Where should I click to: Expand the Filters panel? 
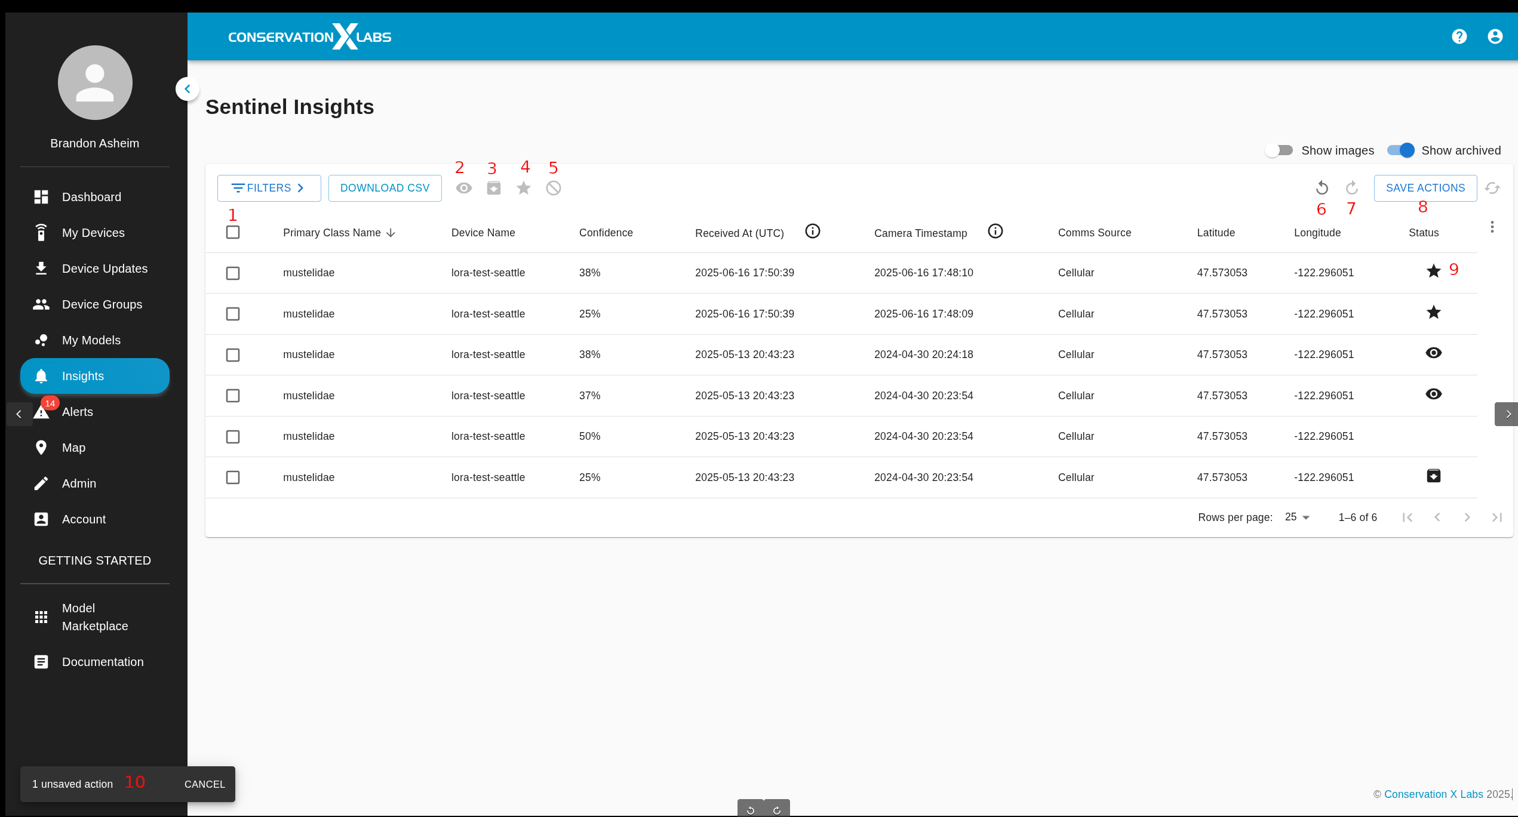pyautogui.click(x=269, y=188)
